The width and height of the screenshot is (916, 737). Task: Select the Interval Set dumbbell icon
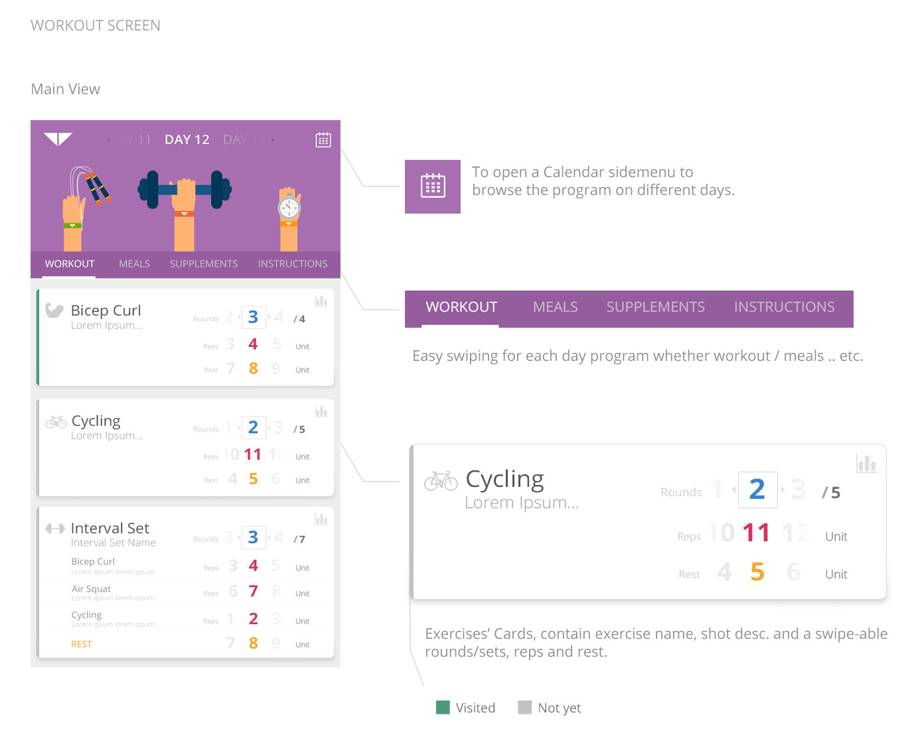(55, 527)
